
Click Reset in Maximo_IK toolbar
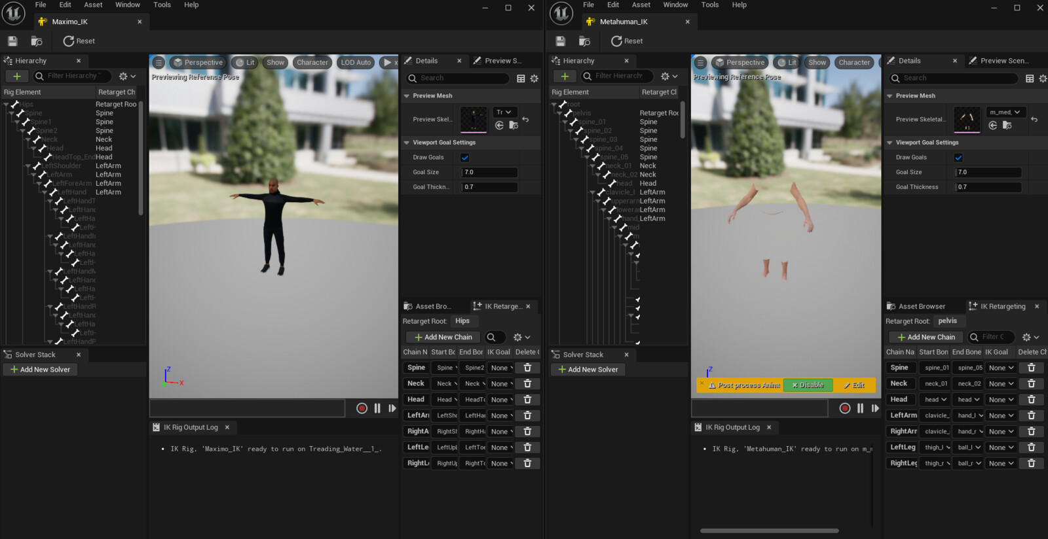point(79,41)
